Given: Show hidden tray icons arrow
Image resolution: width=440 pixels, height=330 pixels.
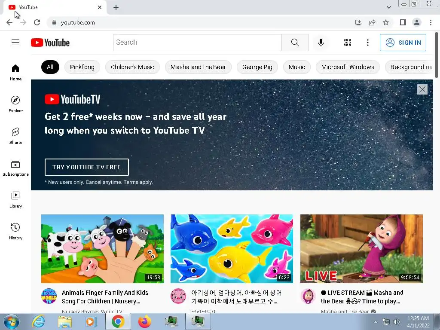Looking at the screenshot, I should click(x=376, y=322).
